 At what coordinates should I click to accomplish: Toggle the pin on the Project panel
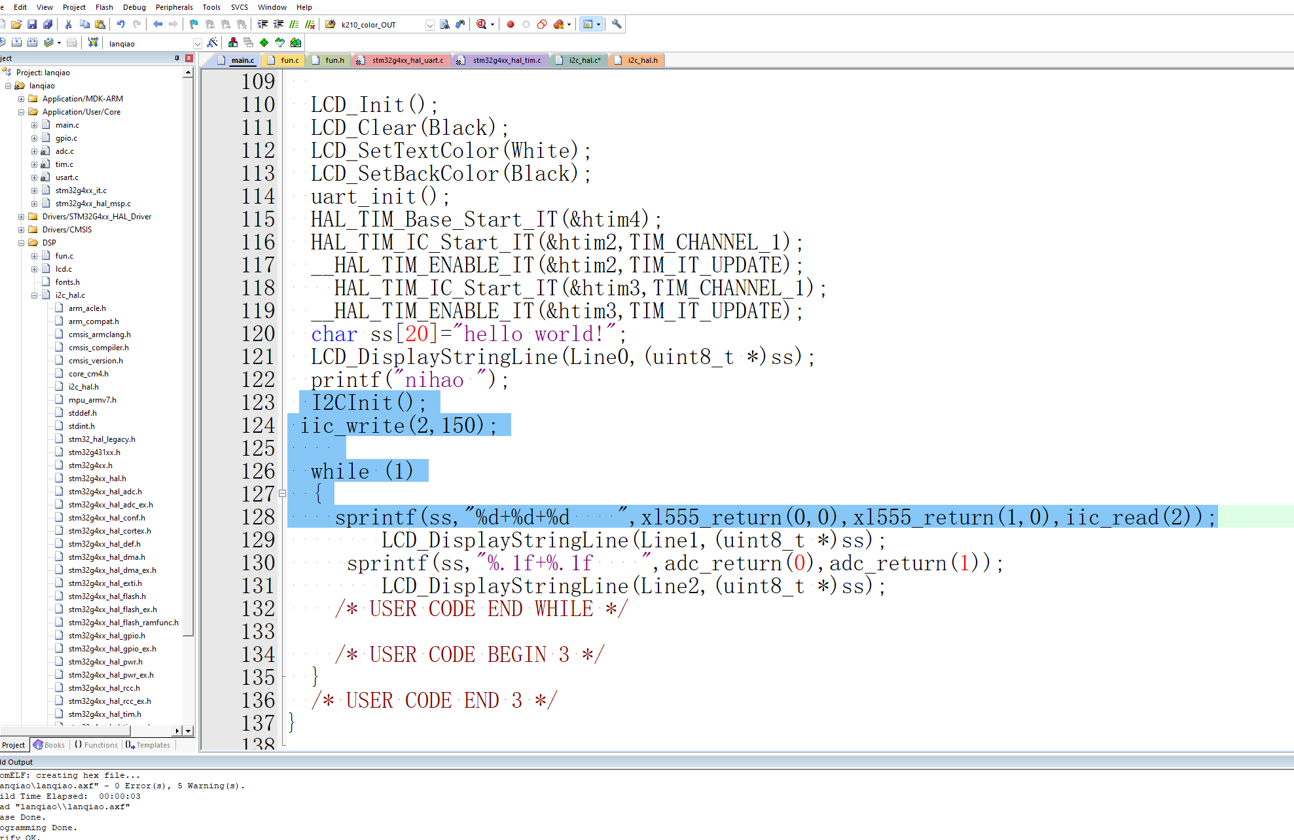tap(177, 58)
